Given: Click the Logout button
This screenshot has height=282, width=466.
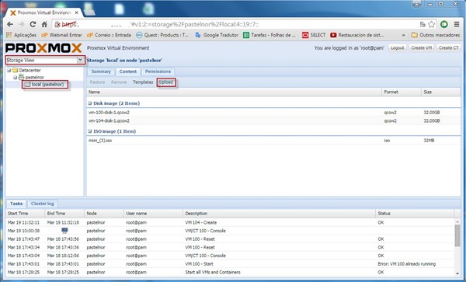Looking at the screenshot, I should (x=398, y=48).
